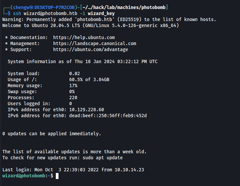
Task: Click the ssh command word
Action: (17, 13)
